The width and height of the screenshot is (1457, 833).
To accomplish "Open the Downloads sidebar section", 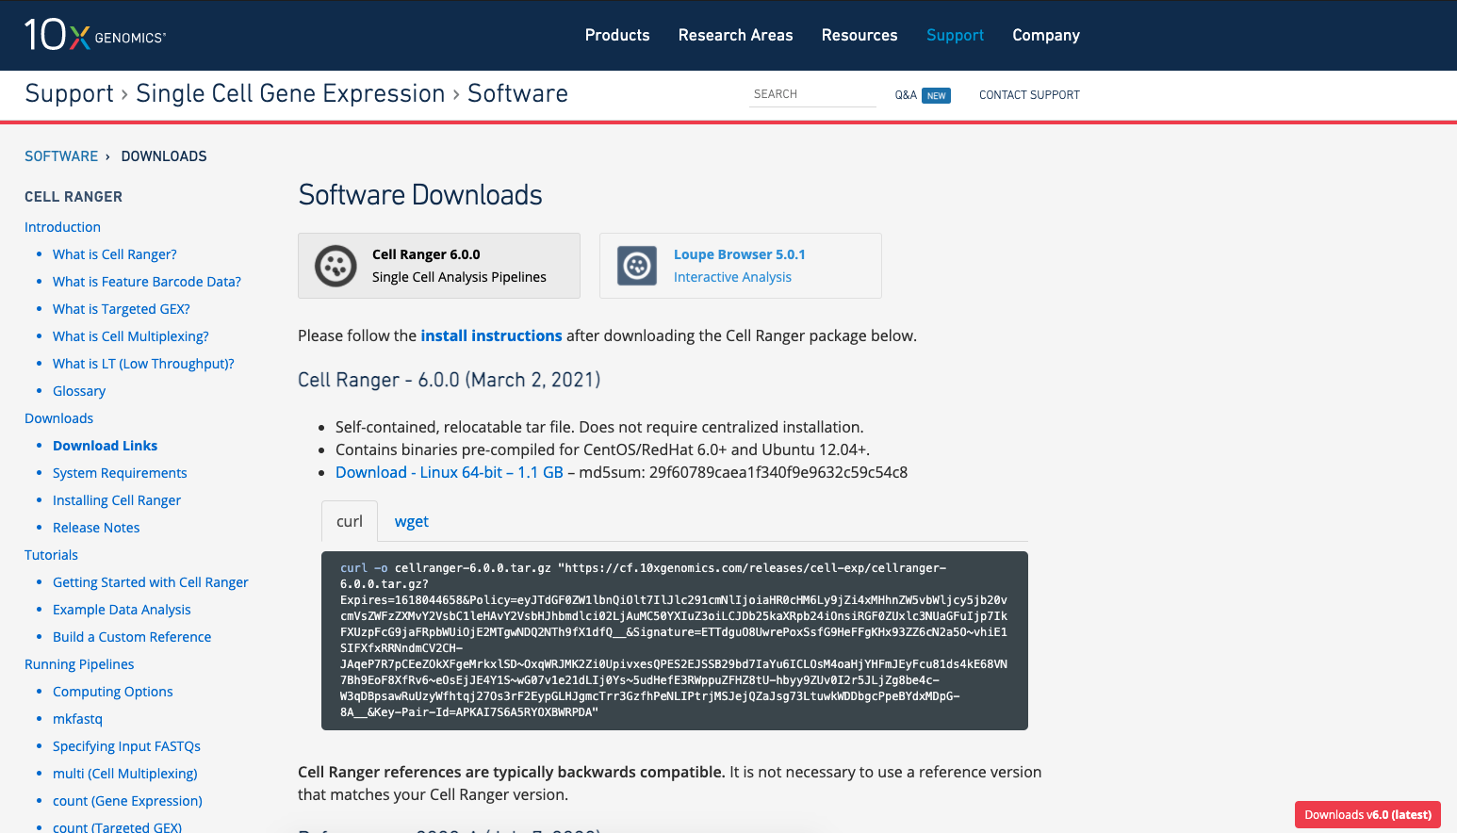I will (58, 418).
